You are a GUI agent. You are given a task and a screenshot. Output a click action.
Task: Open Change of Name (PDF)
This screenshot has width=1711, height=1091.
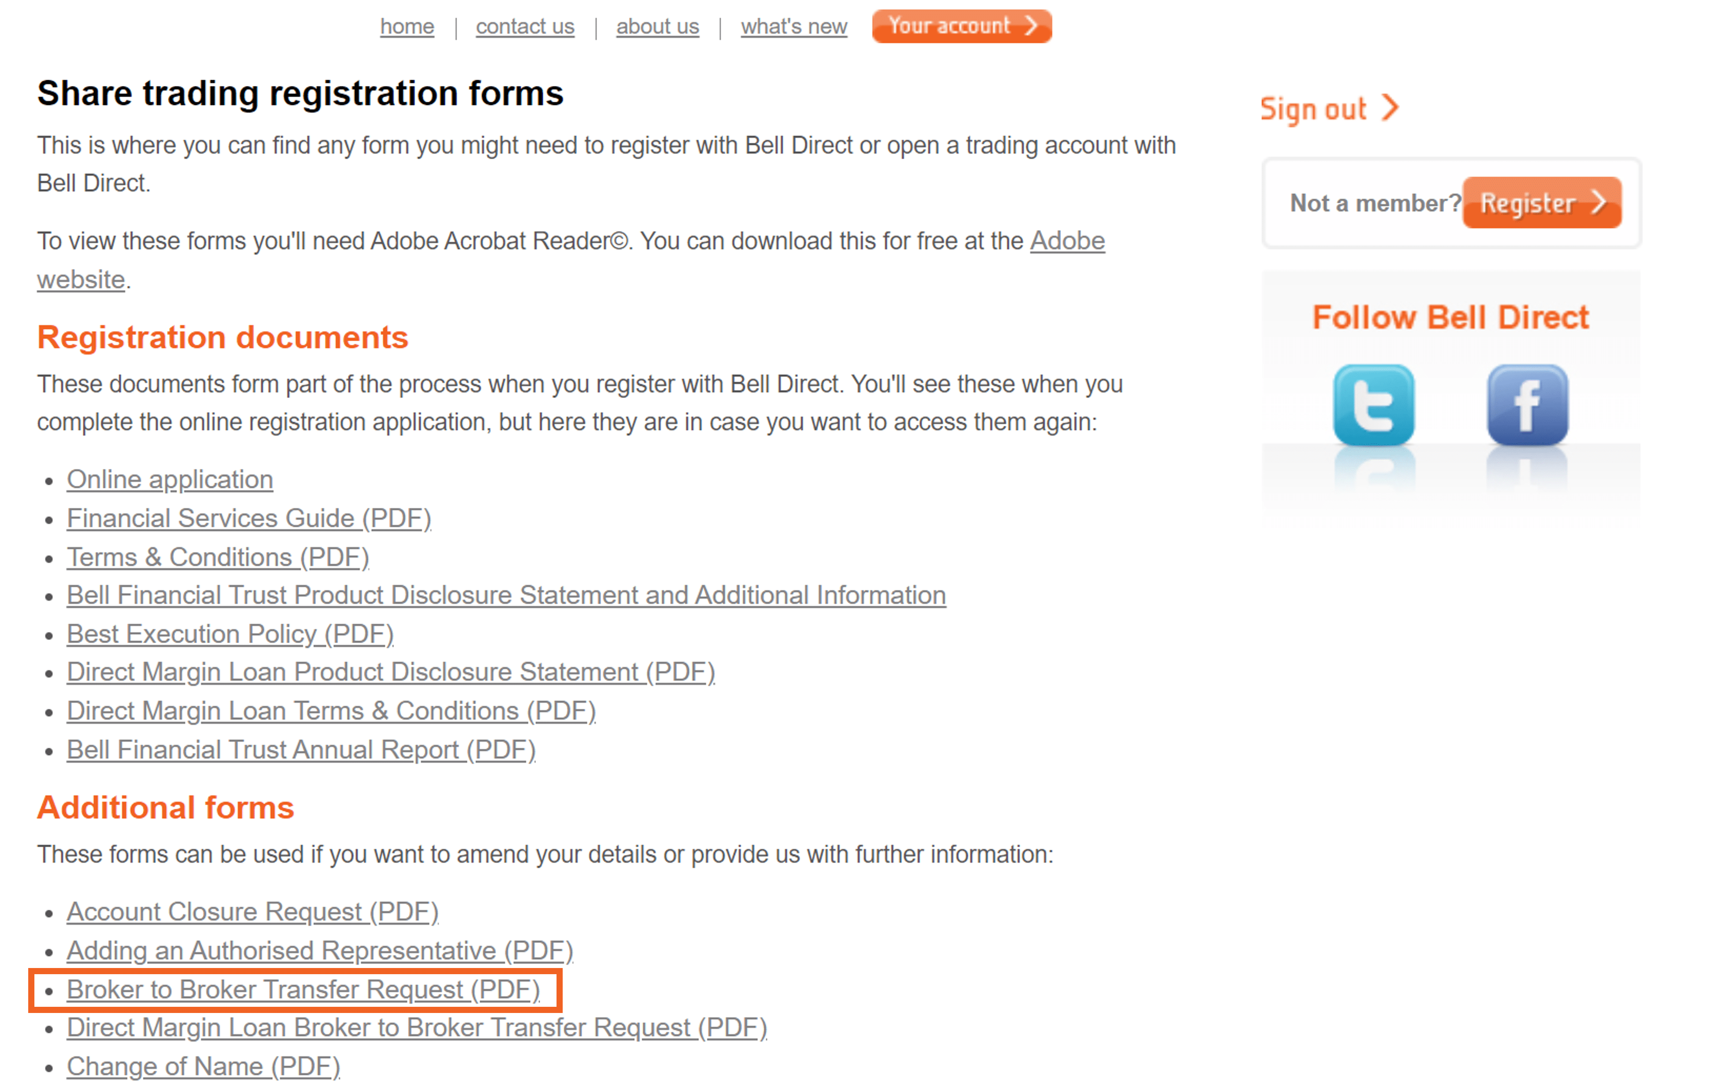[204, 1067]
